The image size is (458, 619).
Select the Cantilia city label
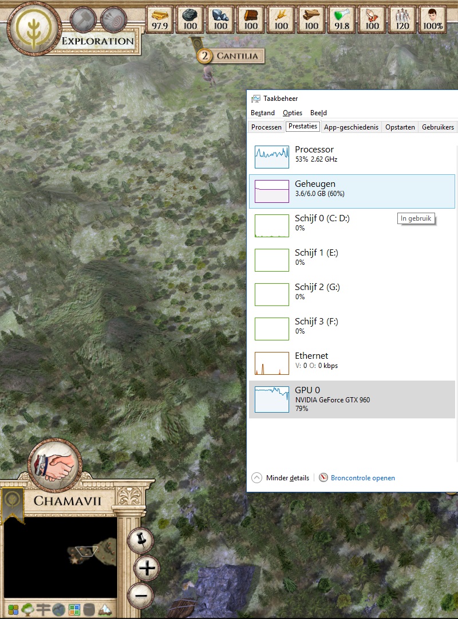click(237, 56)
